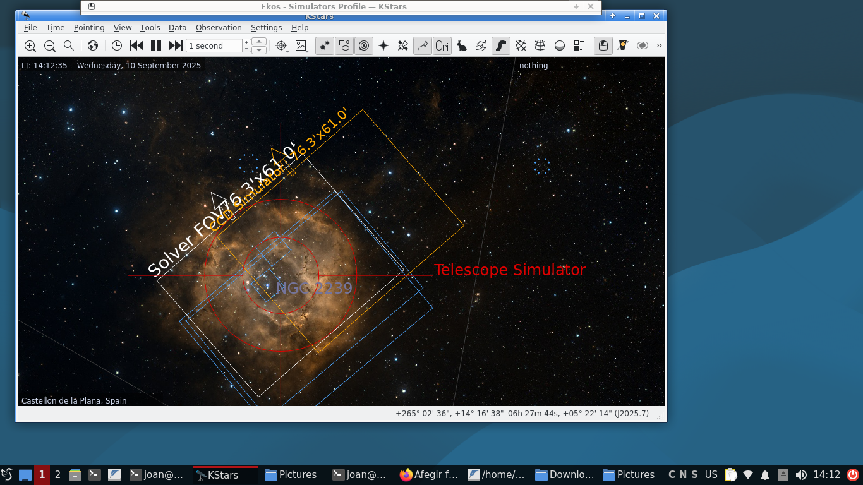Open the File menu
The height and width of the screenshot is (485, 863).
pyautogui.click(x=30, y=28)
